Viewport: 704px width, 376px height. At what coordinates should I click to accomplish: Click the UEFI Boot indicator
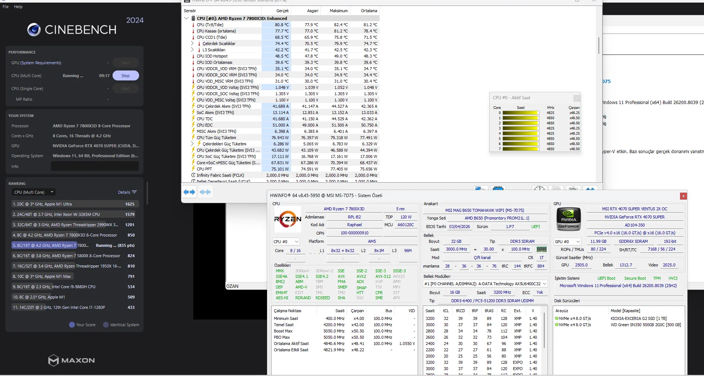(606, 278)
